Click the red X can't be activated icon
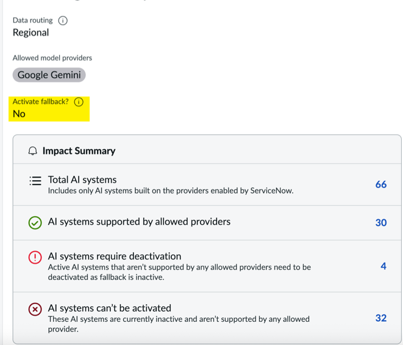Image resolution: width=403 pixels, height=345 pixels. pos(35,309)
